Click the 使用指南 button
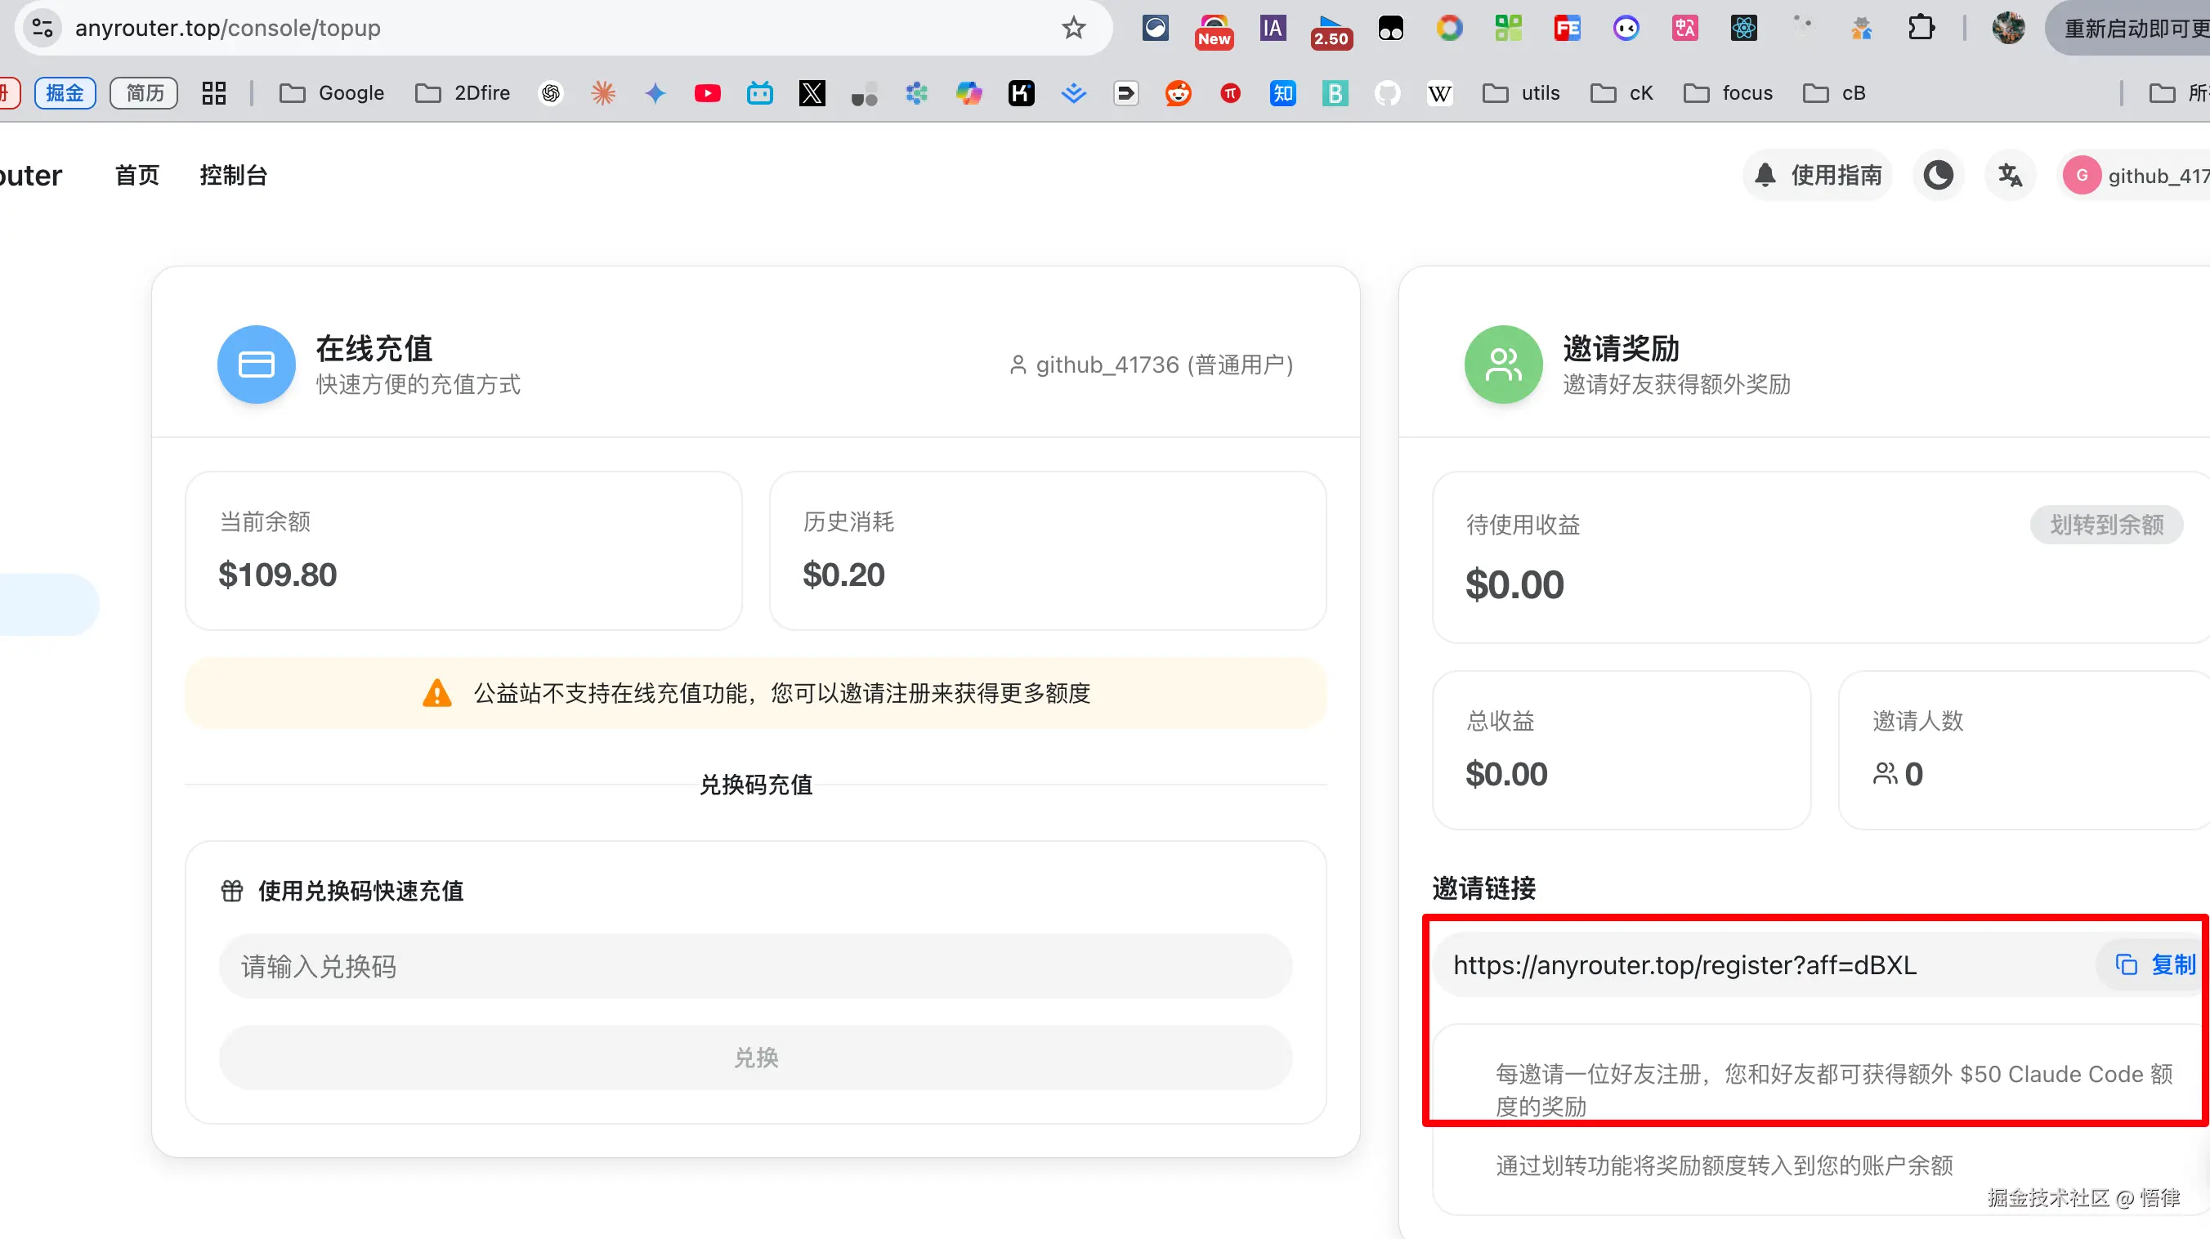Screen dimensions: 2210x1239 (x=1818, y=176)
